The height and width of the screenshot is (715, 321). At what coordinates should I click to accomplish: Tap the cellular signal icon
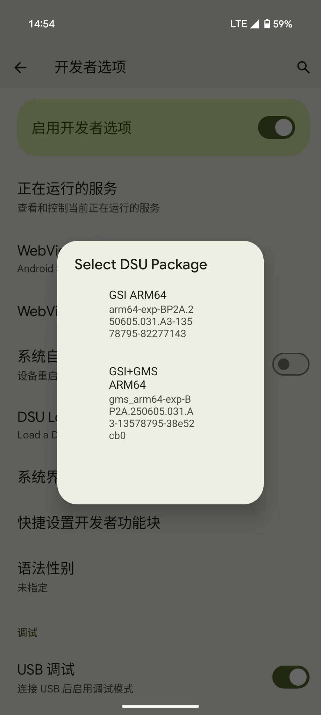254,24
